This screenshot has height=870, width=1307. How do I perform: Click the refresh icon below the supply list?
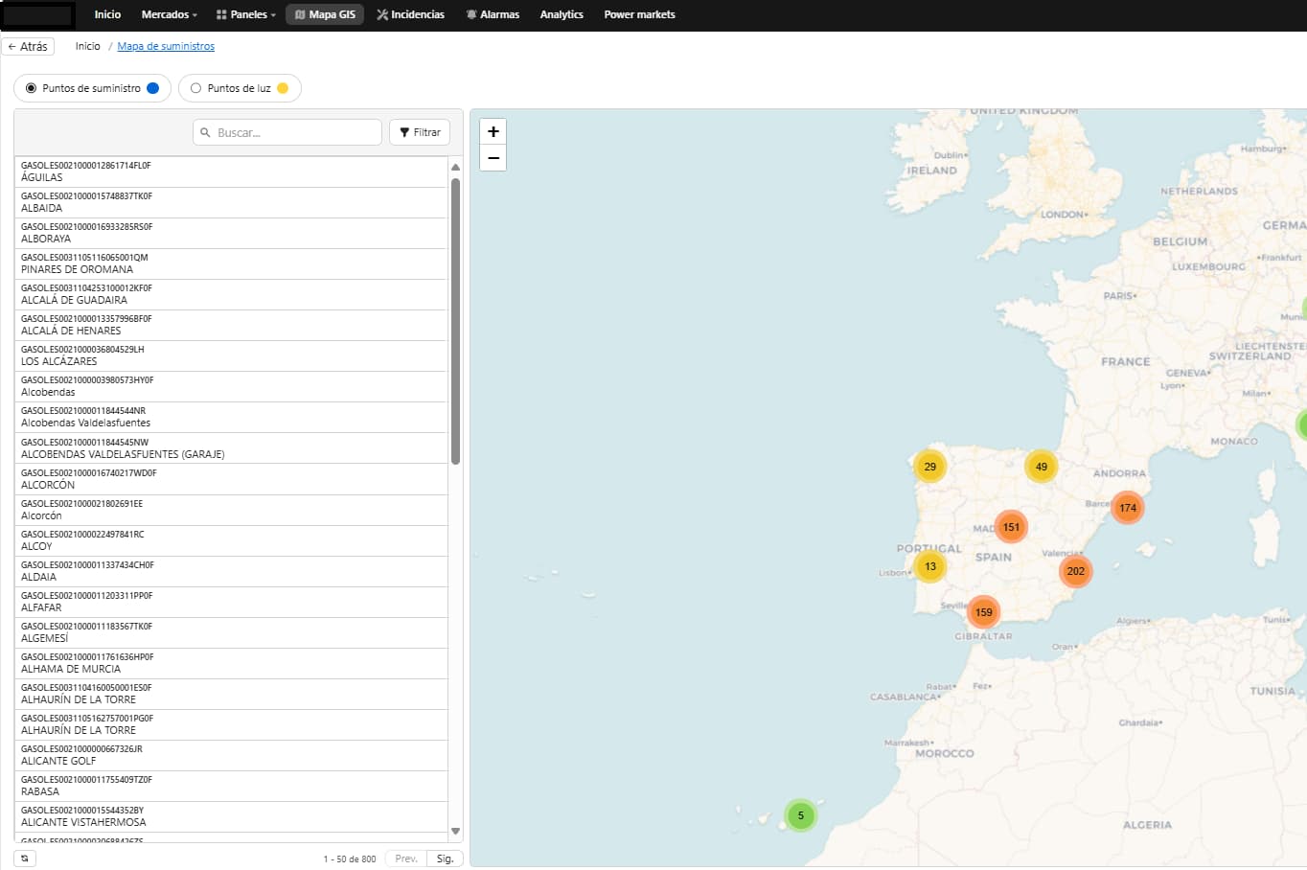[x=25, y=859]
